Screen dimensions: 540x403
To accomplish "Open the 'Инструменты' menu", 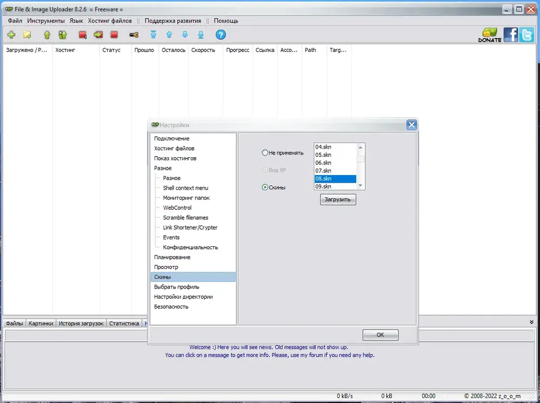I will pos(46,21).
